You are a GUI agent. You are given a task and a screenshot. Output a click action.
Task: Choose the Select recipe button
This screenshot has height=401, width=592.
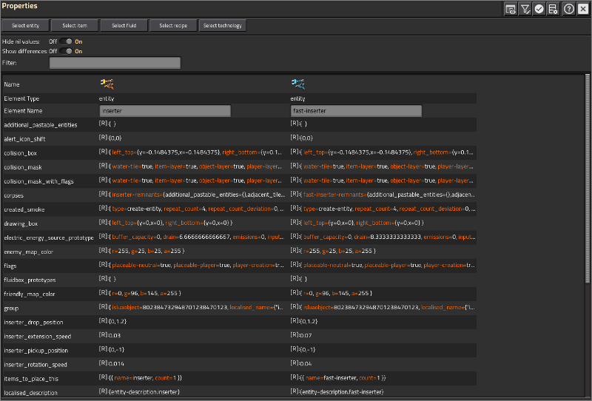[172, 25]
